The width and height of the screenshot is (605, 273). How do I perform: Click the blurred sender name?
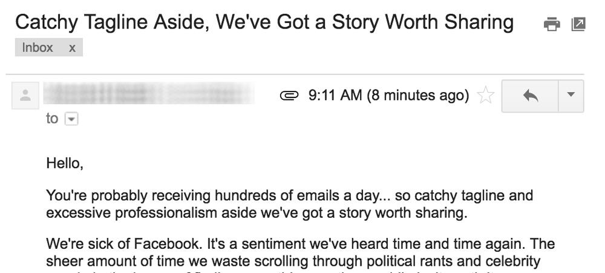(x=149, y=94)
